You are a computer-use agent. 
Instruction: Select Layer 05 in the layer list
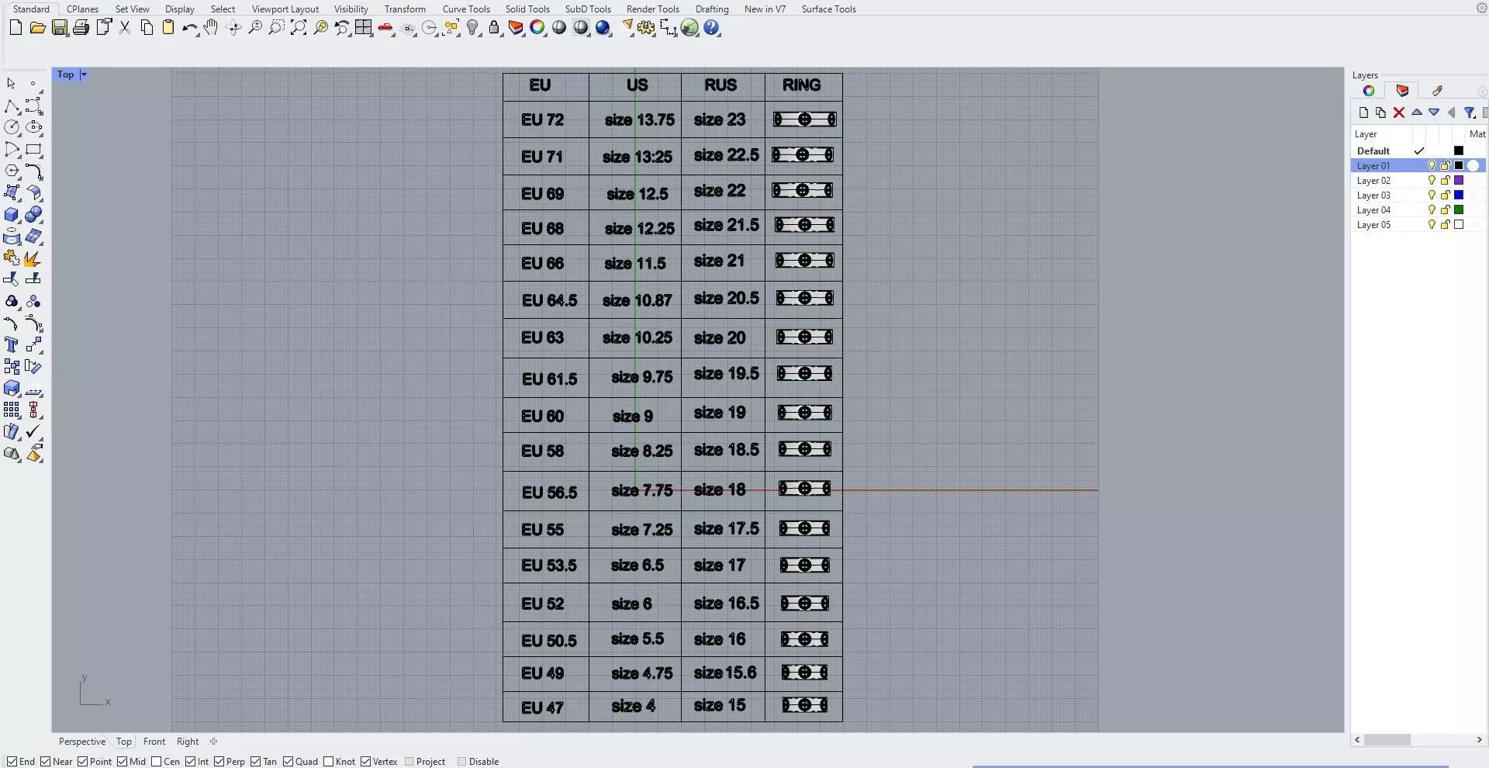1373,225
